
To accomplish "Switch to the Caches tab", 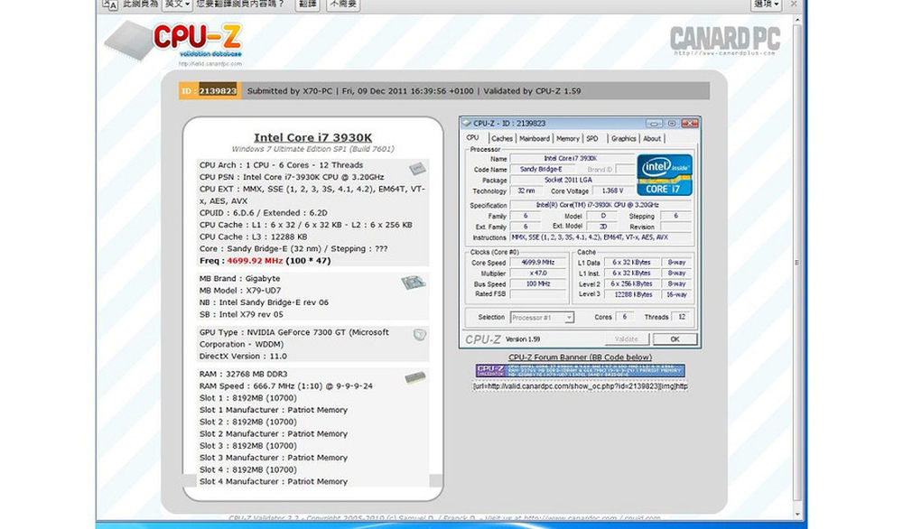I will (502, 138).
